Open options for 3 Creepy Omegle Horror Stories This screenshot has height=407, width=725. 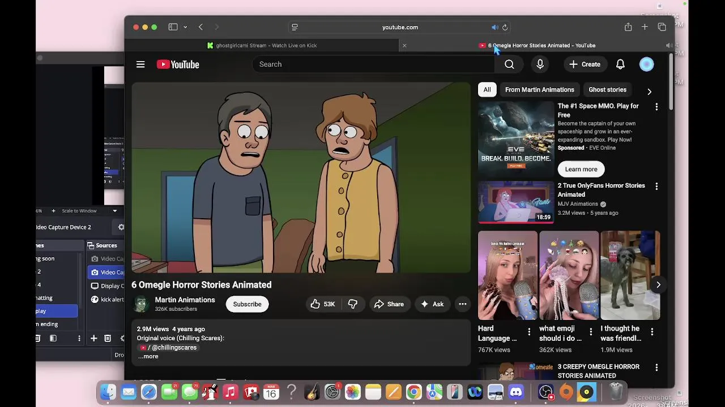(x=656, y=367)
